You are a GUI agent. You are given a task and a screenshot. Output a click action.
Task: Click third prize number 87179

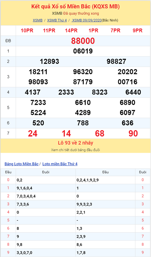83,82
